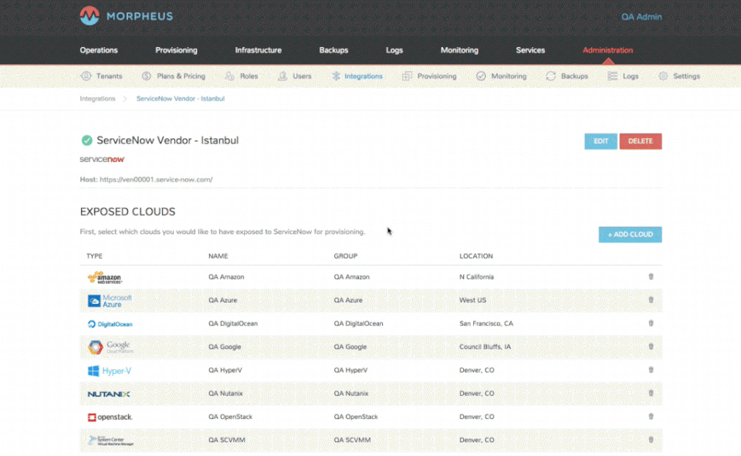741x456 pixels.
Task: Click the DigitalOcean logo
Action: pos(110,324)
